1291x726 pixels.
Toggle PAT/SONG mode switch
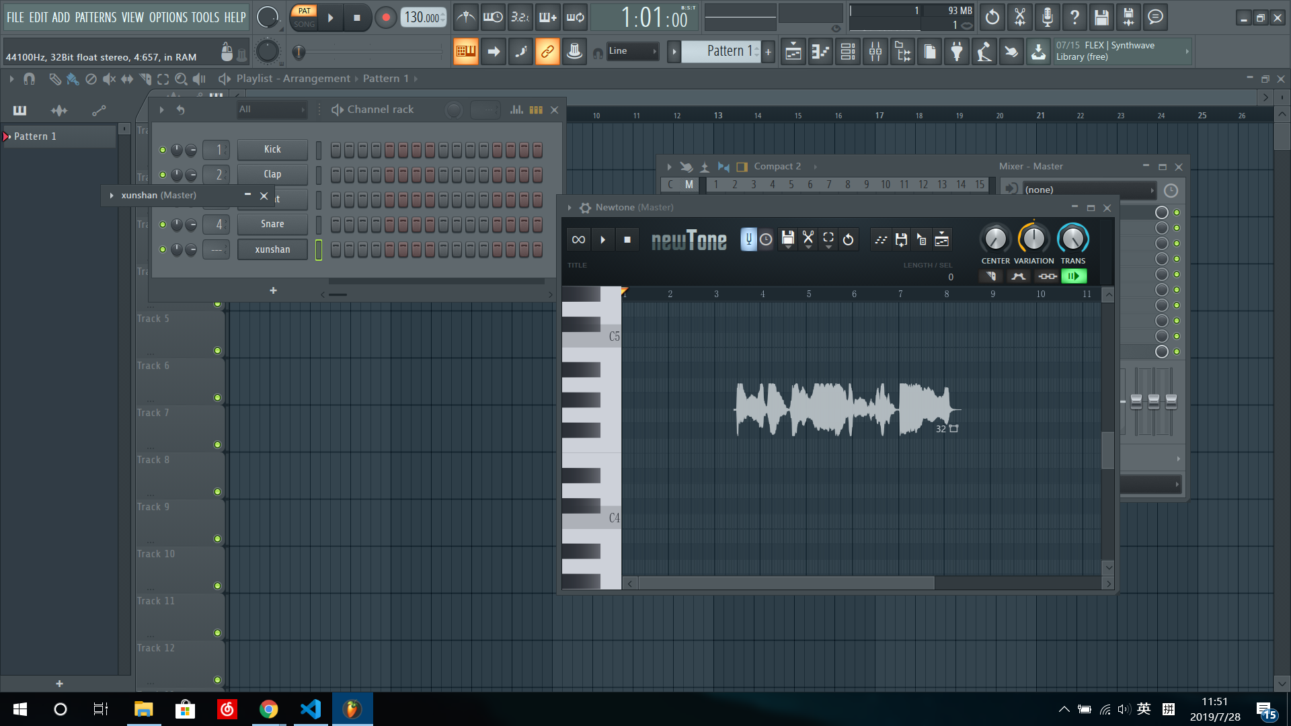click(x=304, y=17)
